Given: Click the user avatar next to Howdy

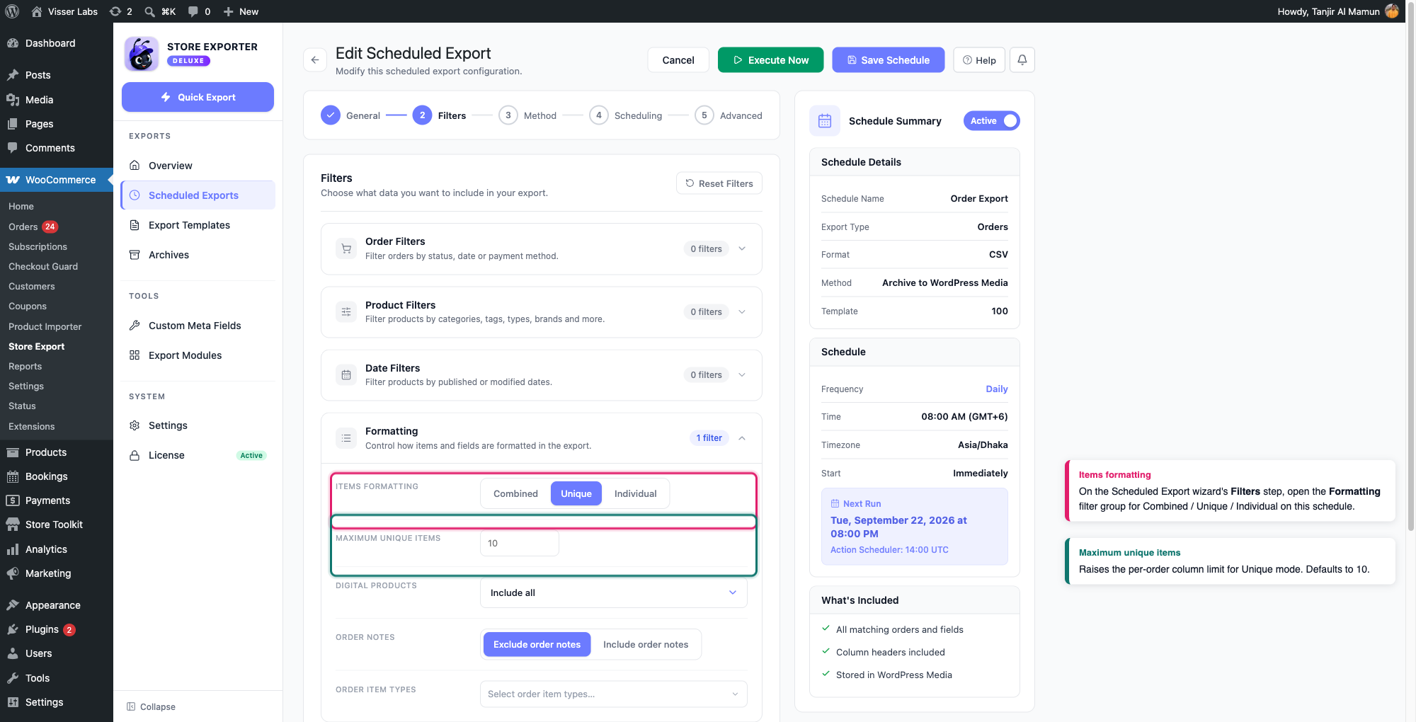Looking at the screenshot, I should [x=1392, y=11].
